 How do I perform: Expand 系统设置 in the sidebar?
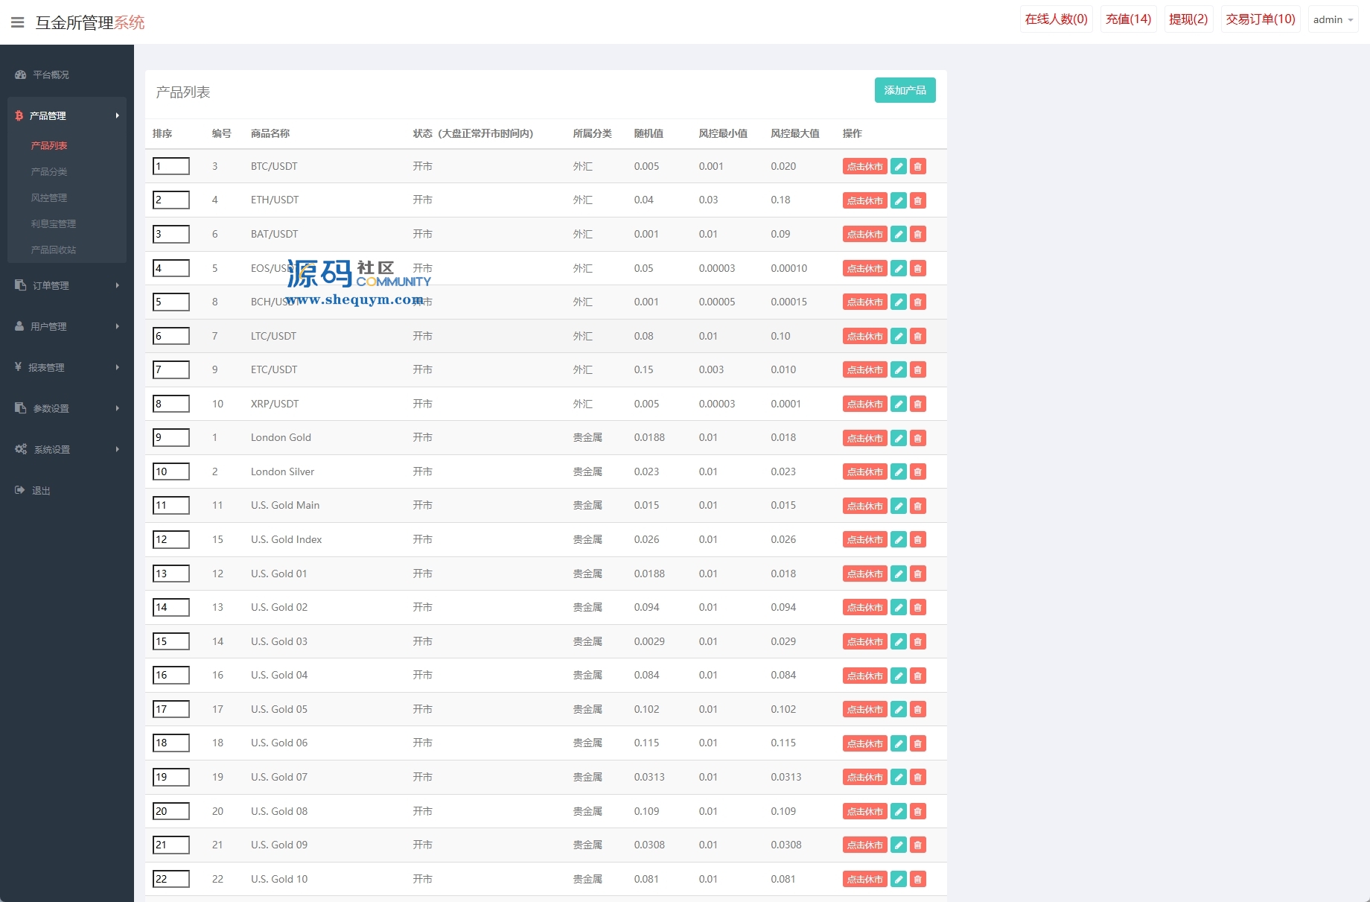tap(67, 449)
